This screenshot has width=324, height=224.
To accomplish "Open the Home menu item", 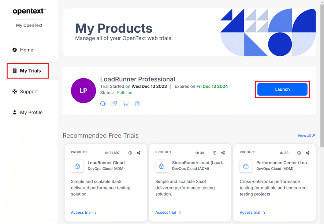I will pos(26,50).
